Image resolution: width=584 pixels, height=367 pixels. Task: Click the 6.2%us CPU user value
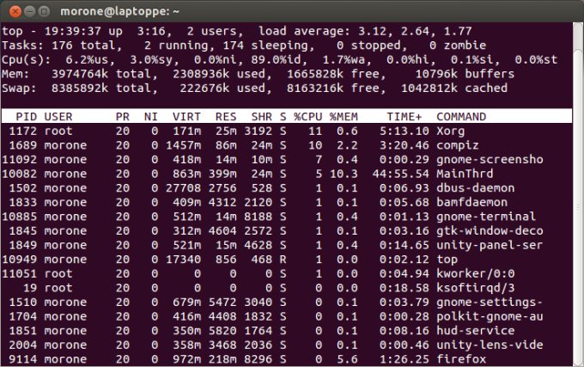tap(87, 59)
